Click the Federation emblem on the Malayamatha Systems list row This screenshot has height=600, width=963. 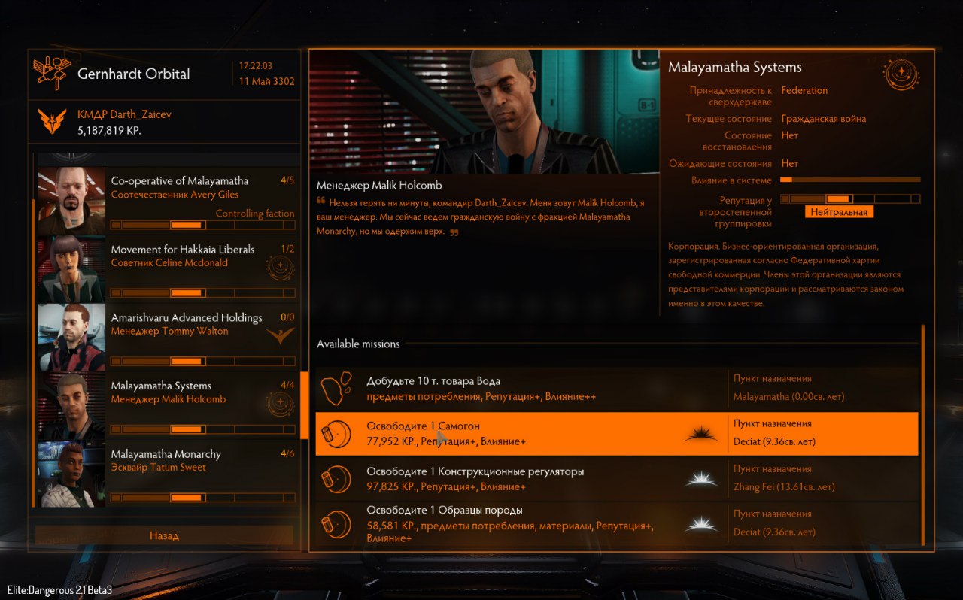pos(280,404)
